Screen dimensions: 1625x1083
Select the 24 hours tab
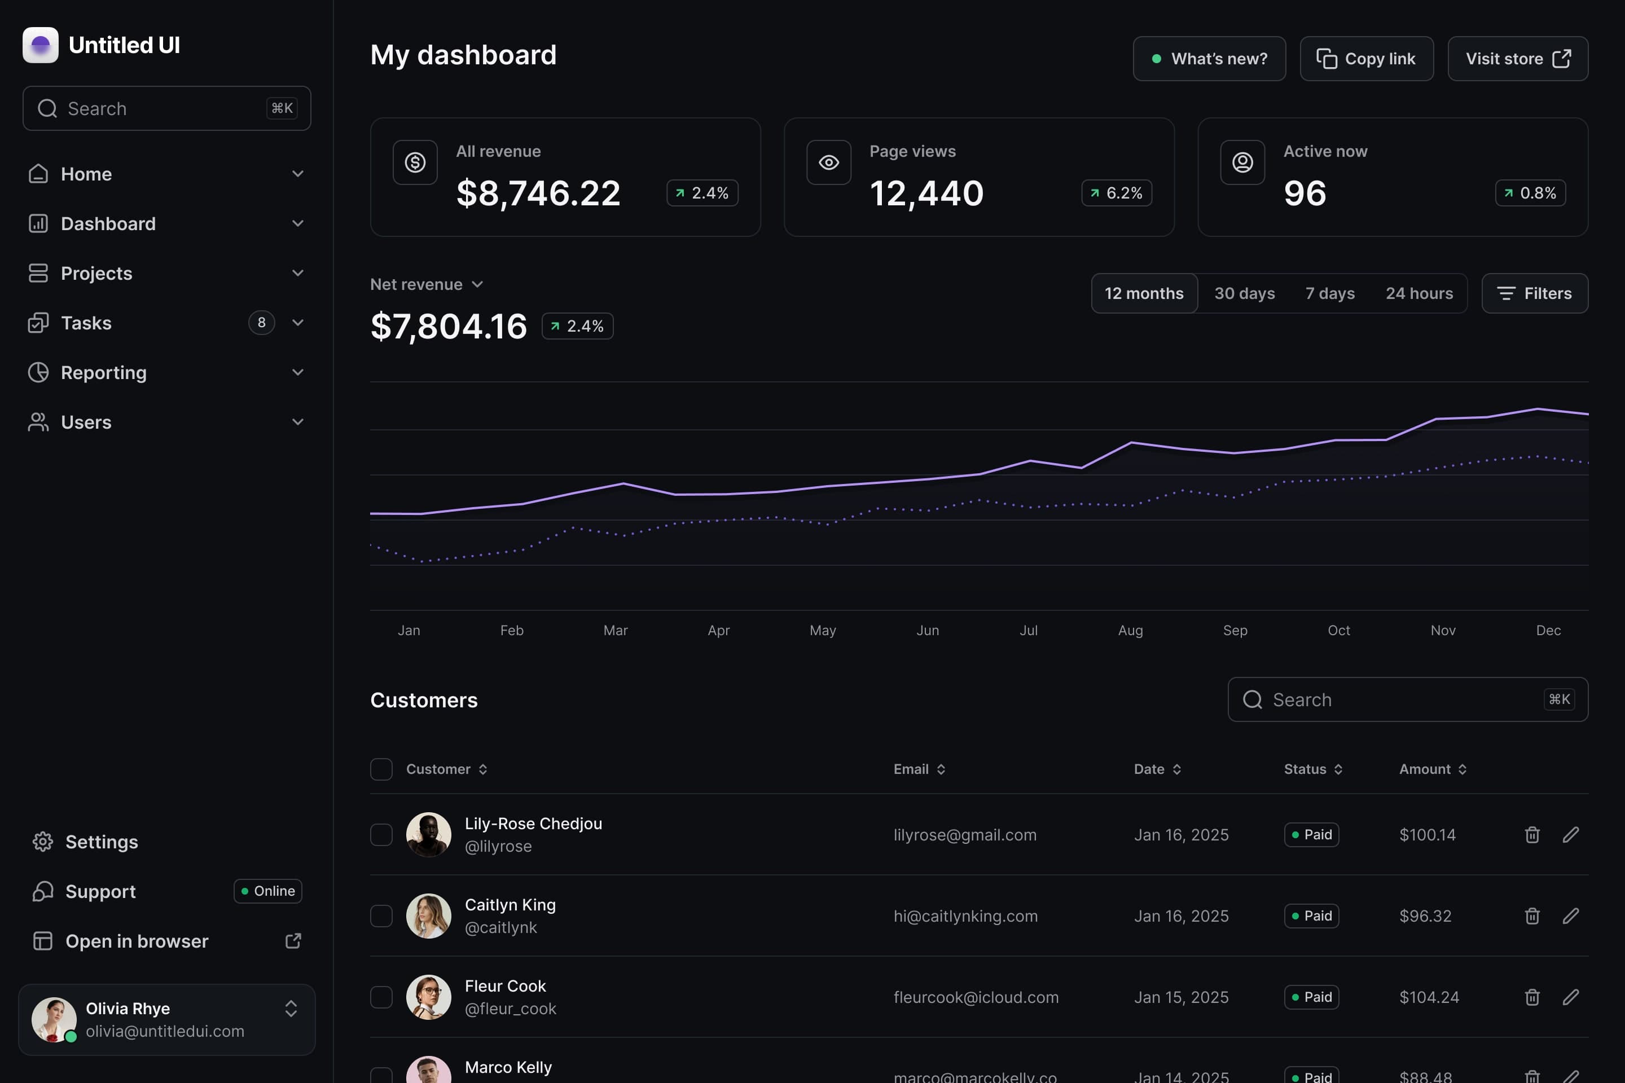pos(1419,293)
